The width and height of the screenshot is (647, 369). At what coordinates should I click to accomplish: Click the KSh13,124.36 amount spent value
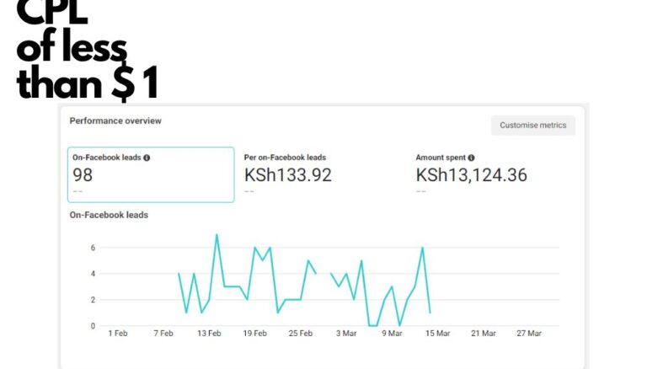point(473,175)
